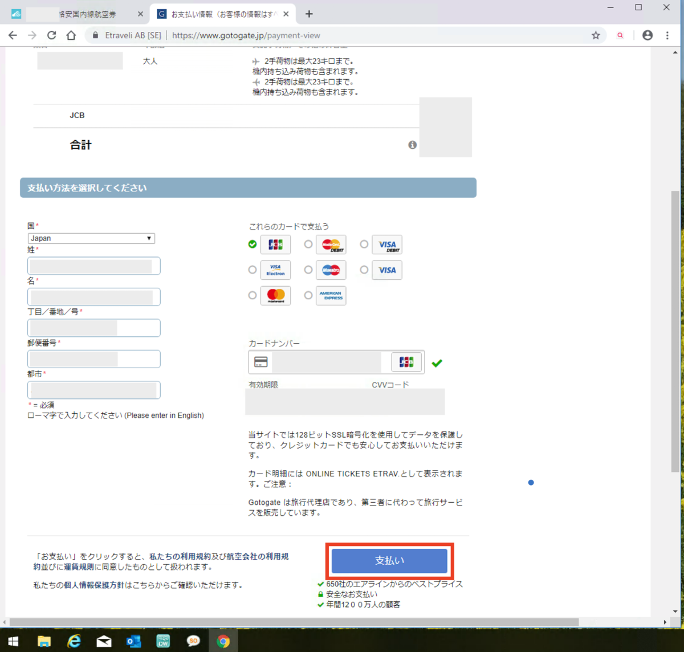Click the browser Home icon
Viewport: 684px width, 652px height.
coord(70,35)
